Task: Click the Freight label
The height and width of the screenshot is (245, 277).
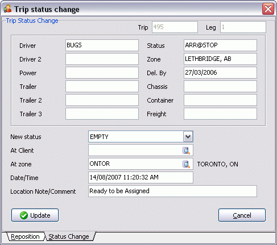Action: click(156, 114)
